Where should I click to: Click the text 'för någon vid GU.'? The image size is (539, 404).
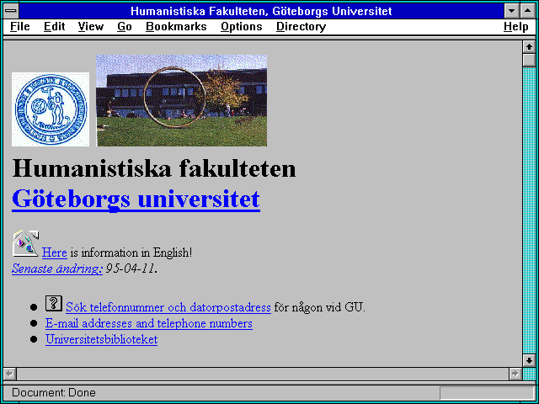click(319, 307)
